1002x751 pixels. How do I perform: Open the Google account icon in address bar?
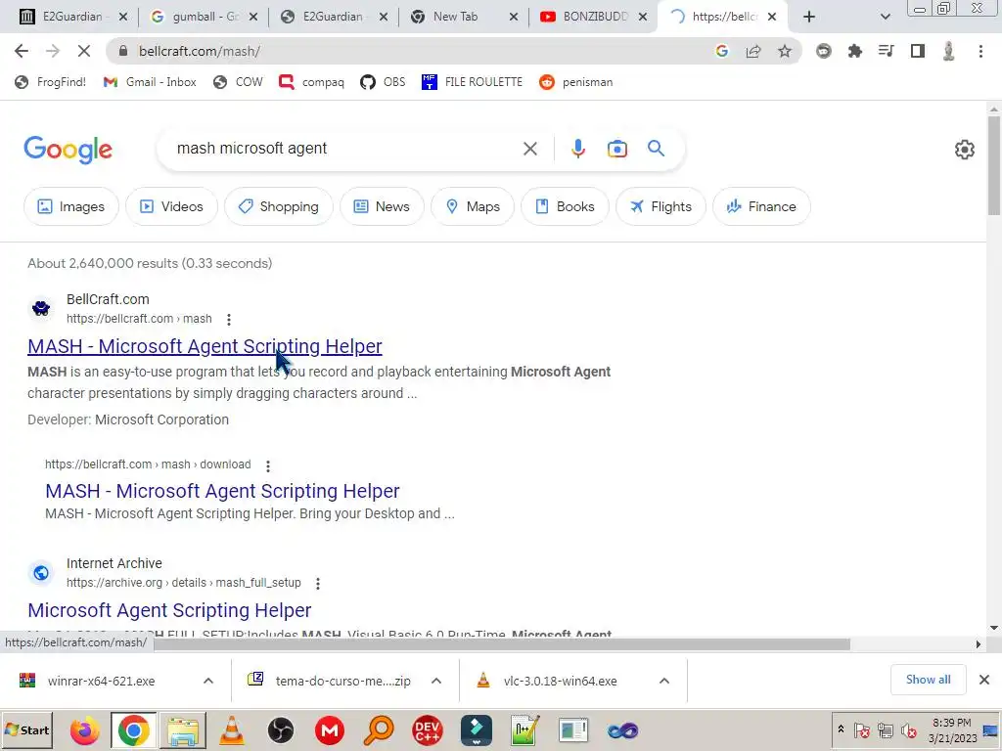click(721, 51)
